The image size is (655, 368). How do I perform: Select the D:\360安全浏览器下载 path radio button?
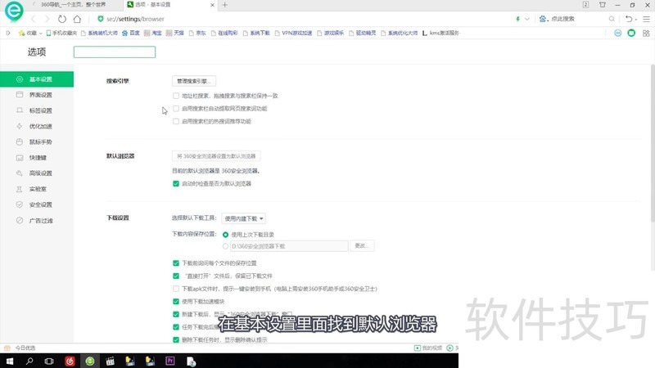coord(226,247)
